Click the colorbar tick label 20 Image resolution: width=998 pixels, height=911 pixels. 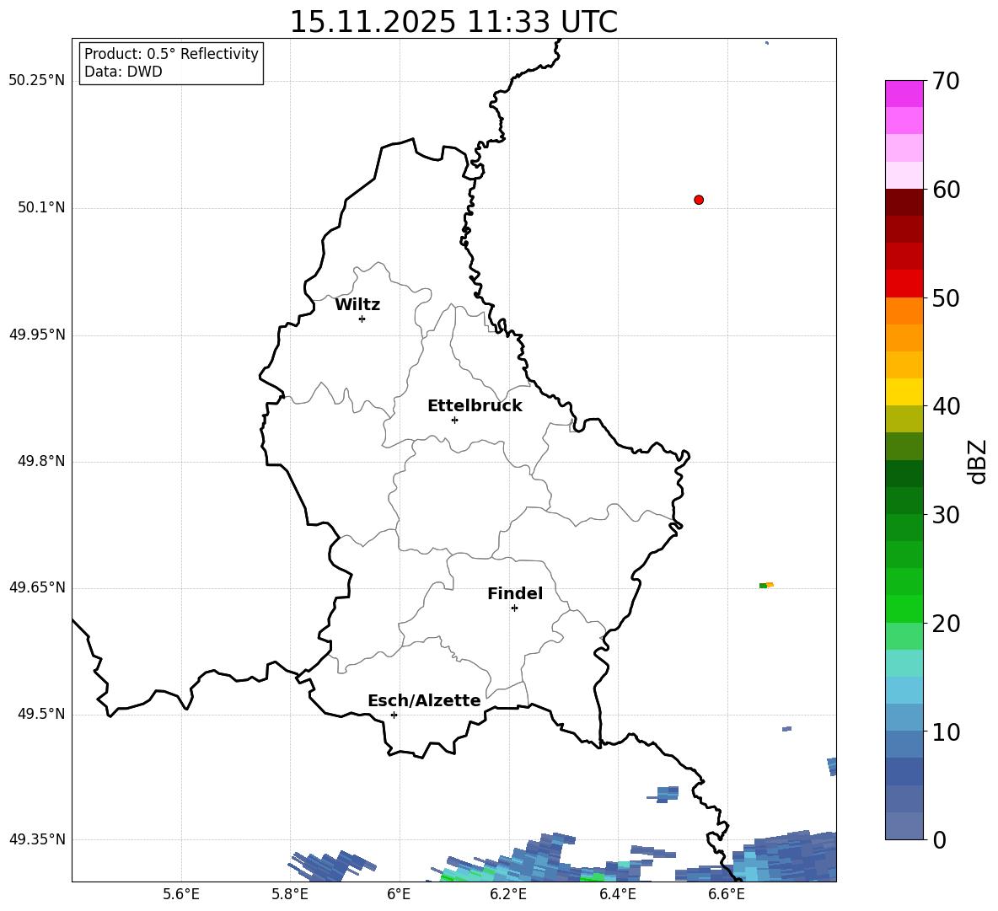[946, 624]
